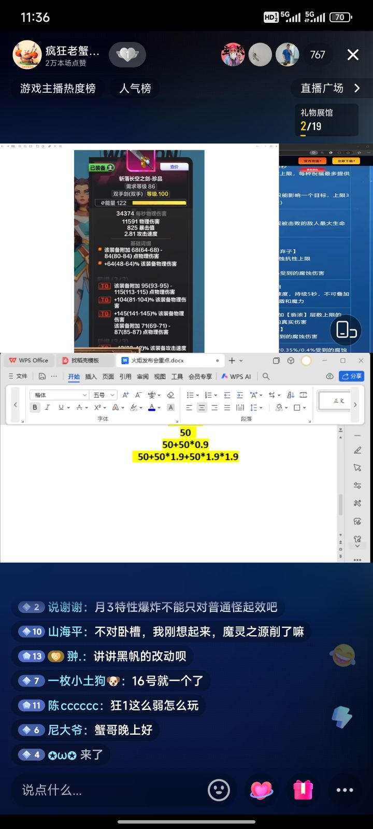This screenshot has width=373, height=829.
Task: Click the decrease indent icon
Action: (x=227, y=395)
